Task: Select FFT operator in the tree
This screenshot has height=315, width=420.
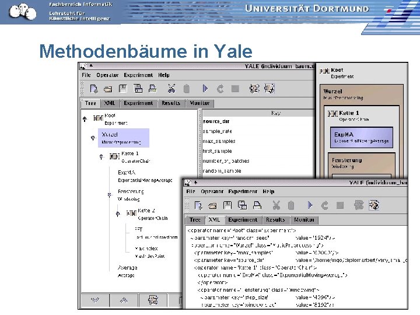Action: 156,233
